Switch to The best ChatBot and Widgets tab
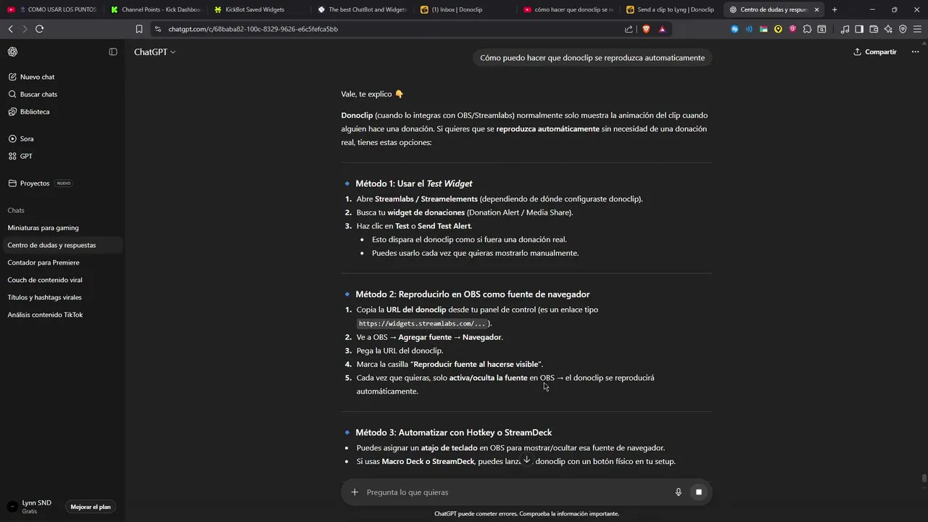The image size is (928, 522). click(x=362, y=9)
